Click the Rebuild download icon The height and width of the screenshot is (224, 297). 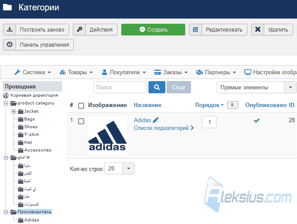(x=9, y=29)
